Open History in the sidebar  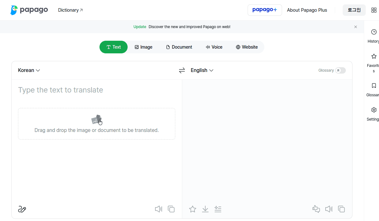tap(374, 36)
